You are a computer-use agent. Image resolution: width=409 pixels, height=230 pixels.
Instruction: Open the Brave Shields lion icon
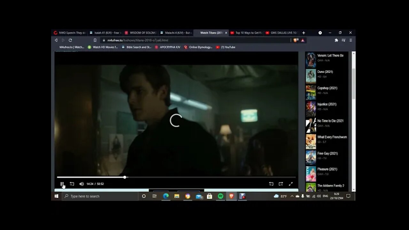click(x=296, y=40)
